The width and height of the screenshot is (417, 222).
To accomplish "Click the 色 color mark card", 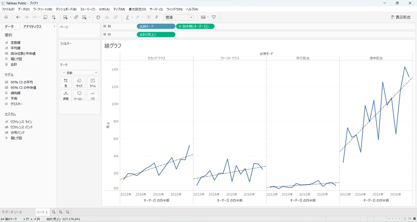I will click(x=66, y=82).
